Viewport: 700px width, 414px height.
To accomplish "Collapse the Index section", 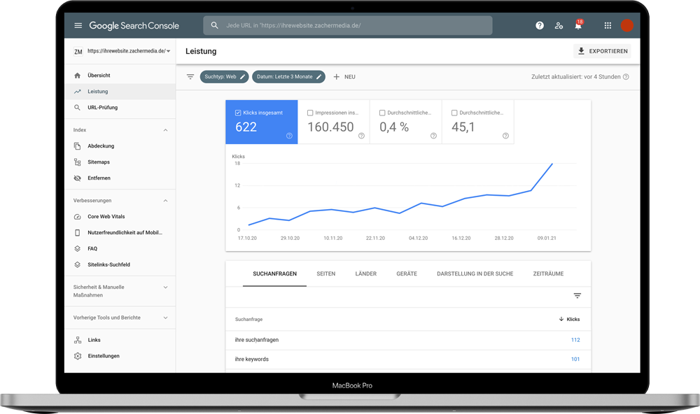I will click(x=165, y=130).
